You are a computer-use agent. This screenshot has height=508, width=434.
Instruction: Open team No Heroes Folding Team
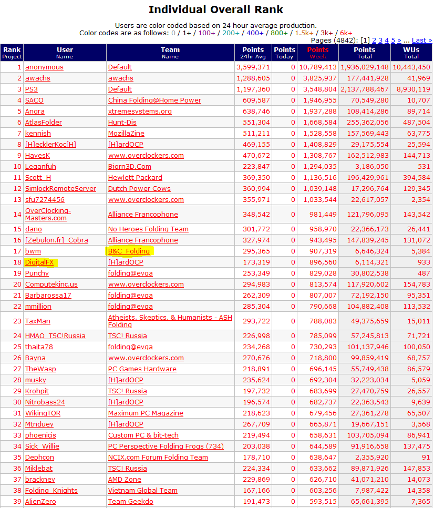click(148, 229)
